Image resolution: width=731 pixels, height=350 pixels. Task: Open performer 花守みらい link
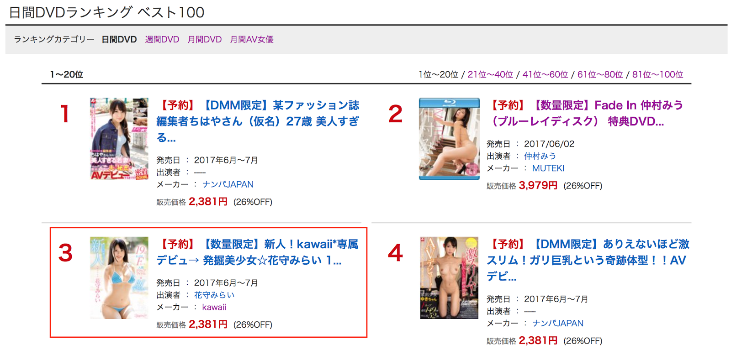tap(214, 295)
